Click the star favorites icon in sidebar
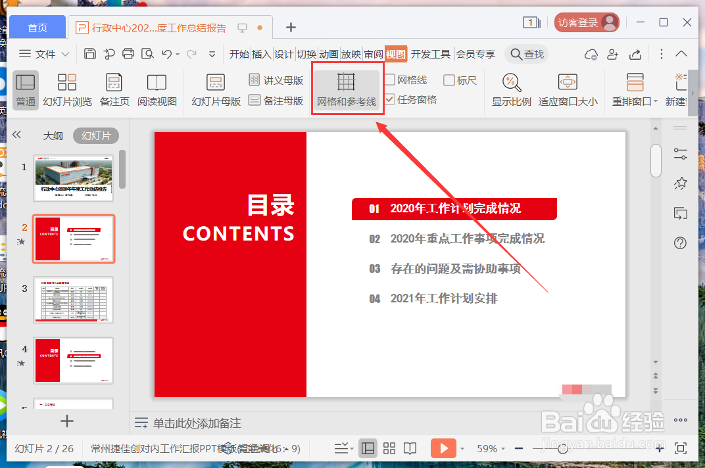This screenshot has width=705, height=468. 680,183
